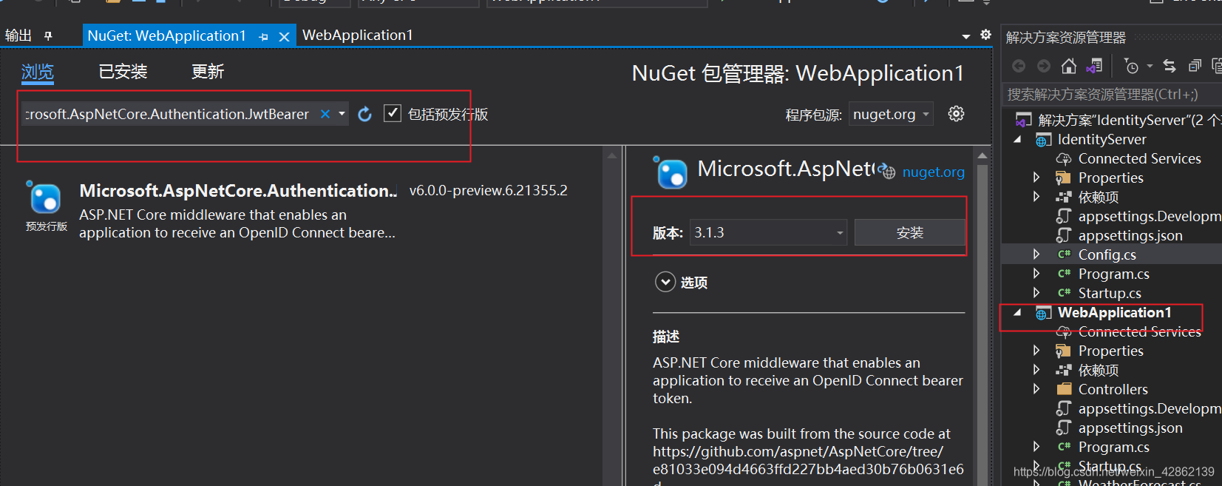Click the v6.0.0-preview.6.21355.2 version text
The image size is (1222, 486).
tap(489, 190)
